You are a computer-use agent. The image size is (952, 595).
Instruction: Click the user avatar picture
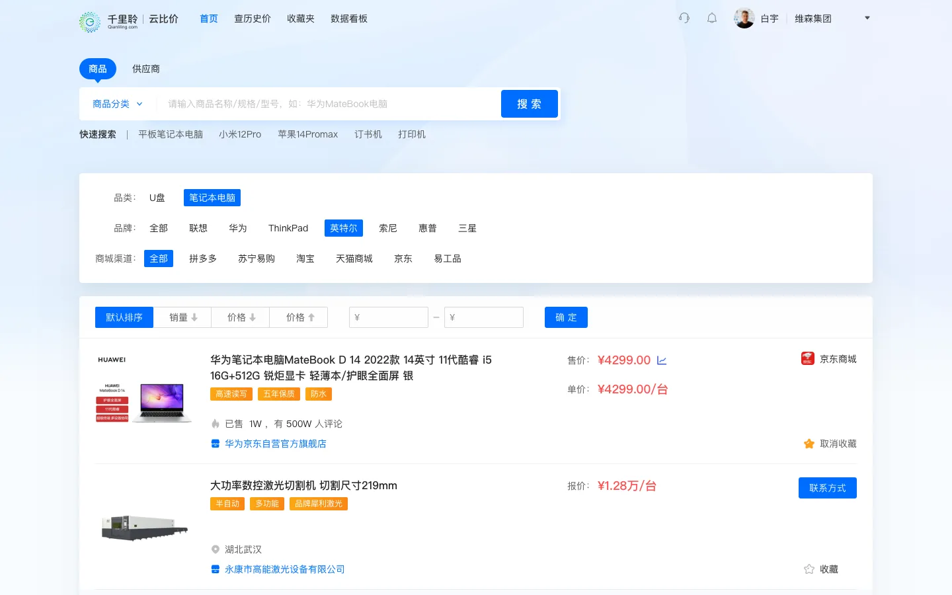(744, 18)
